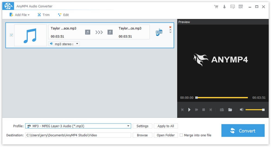Click the register key icon
Viewport: 271px width, 147px height.
click(x=224, y=7)
